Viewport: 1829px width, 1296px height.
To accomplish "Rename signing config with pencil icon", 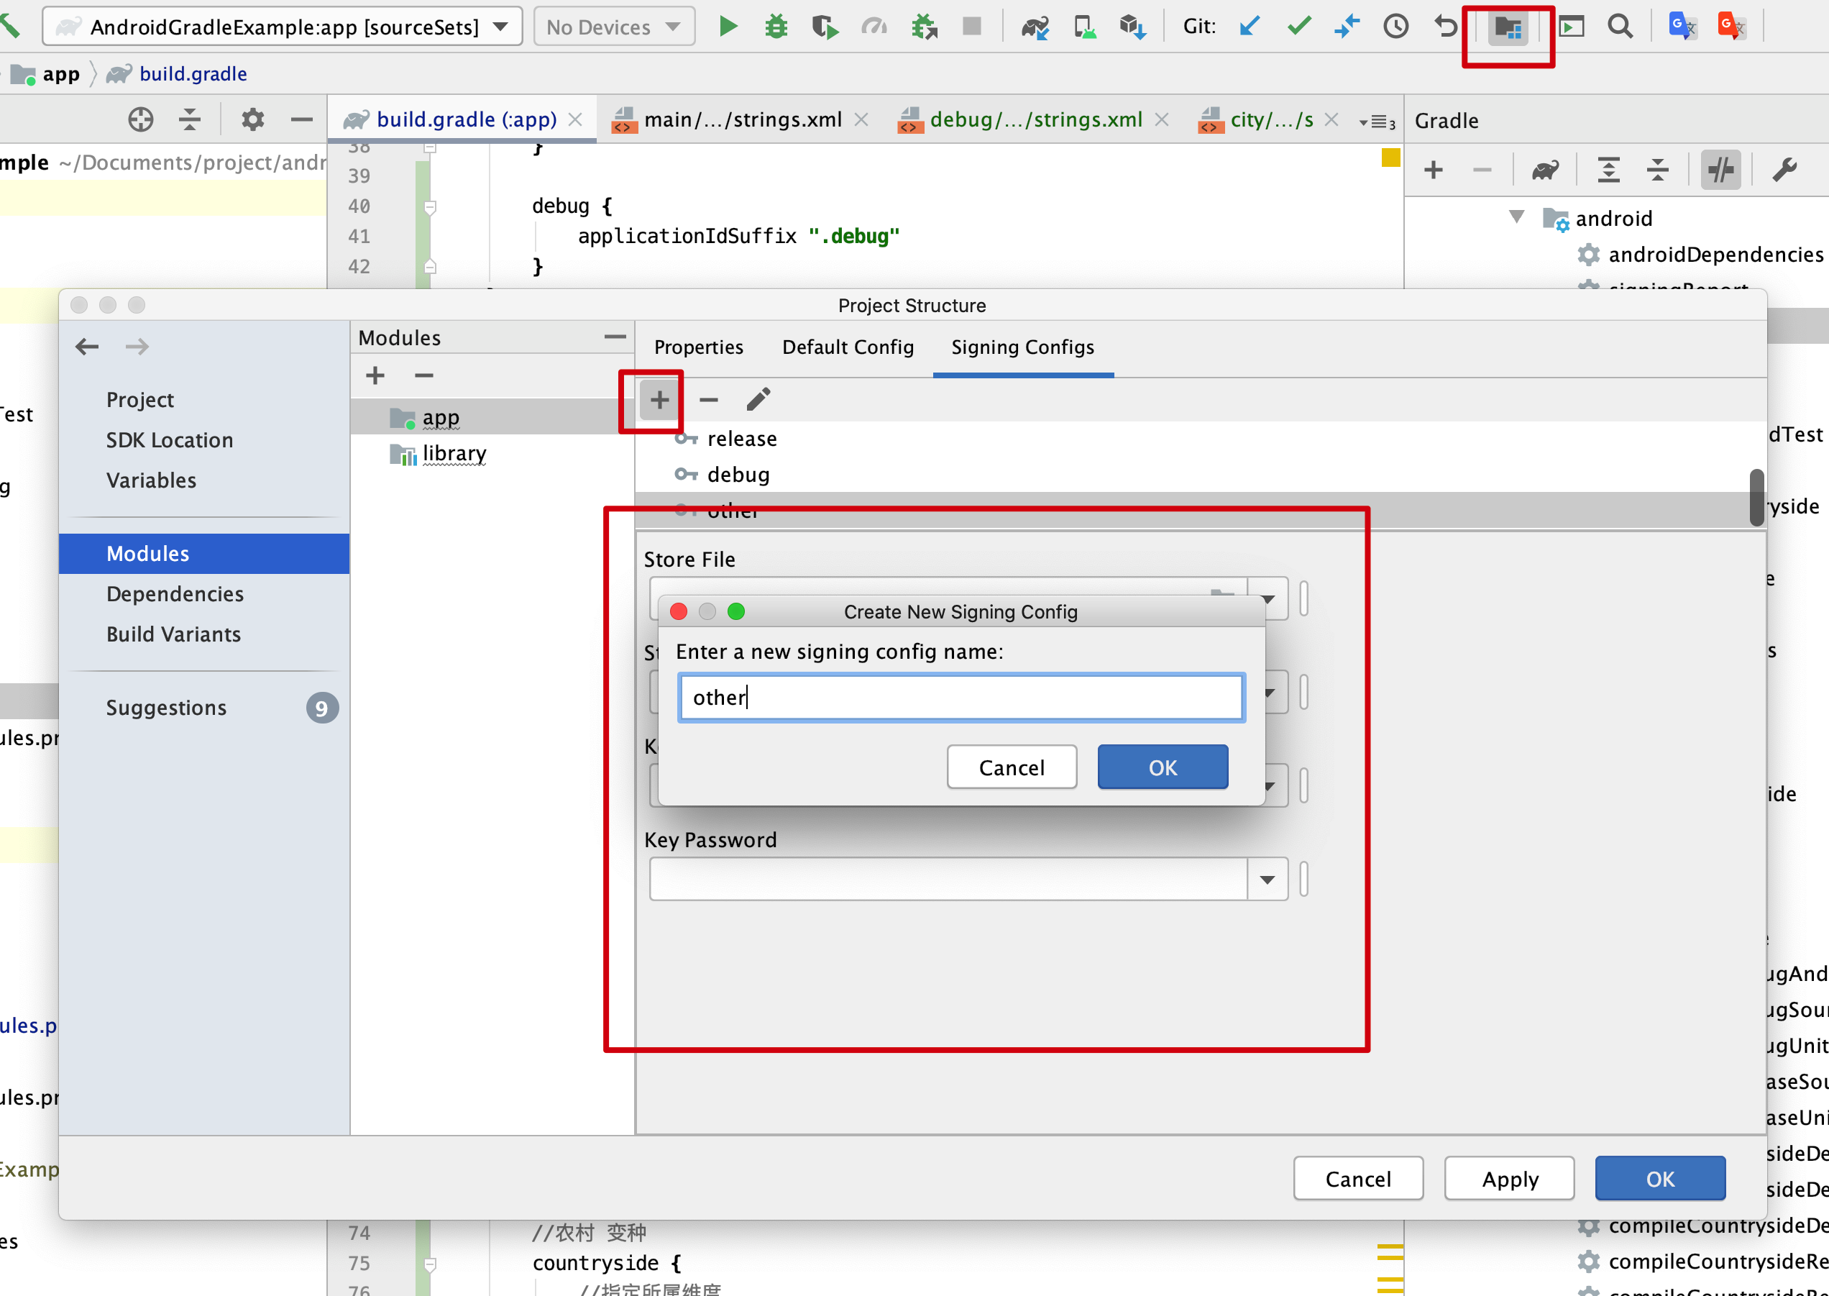I will 758,399.
